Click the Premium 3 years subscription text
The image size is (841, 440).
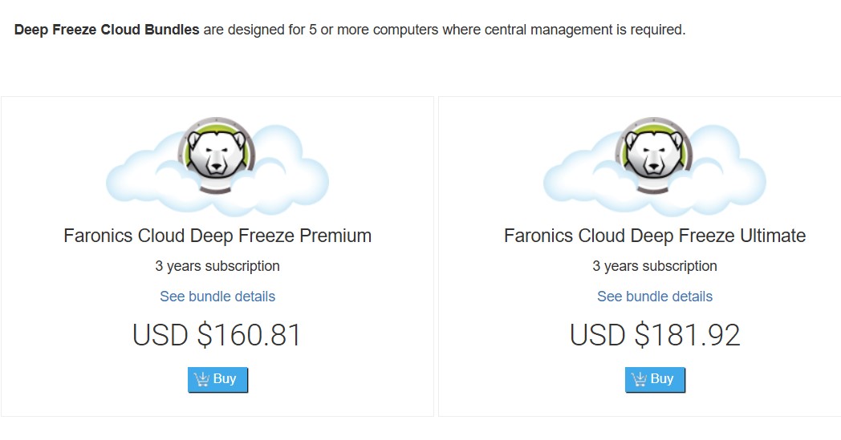pos(217,266)
